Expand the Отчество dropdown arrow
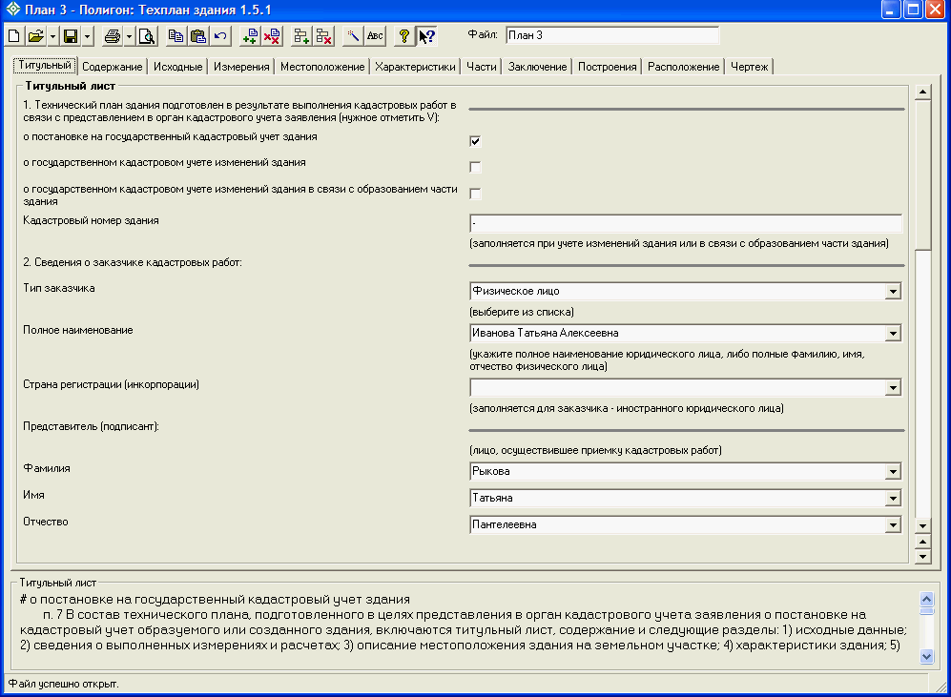 click(893, 524)
